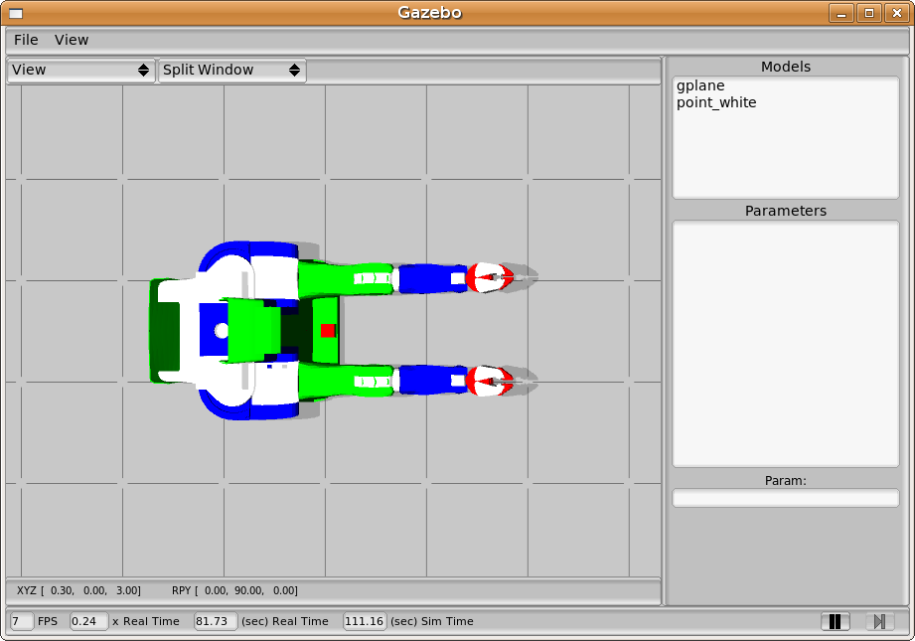915x641 pixels.
Task: Click the Sim Time seconds field
Action: click(x=365, y=621)
